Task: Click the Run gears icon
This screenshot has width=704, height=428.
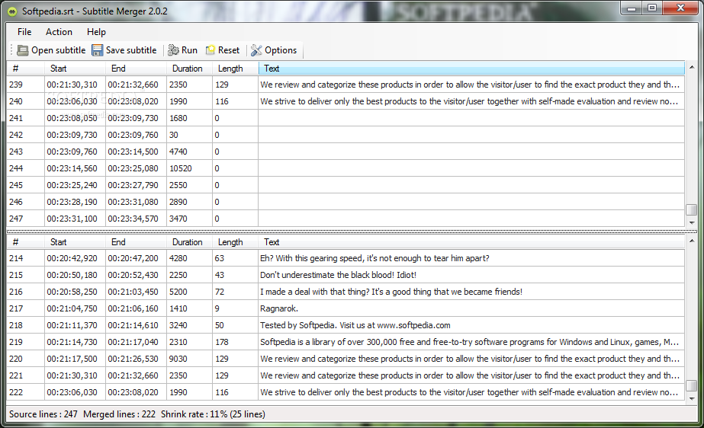Action: point(173,50)
